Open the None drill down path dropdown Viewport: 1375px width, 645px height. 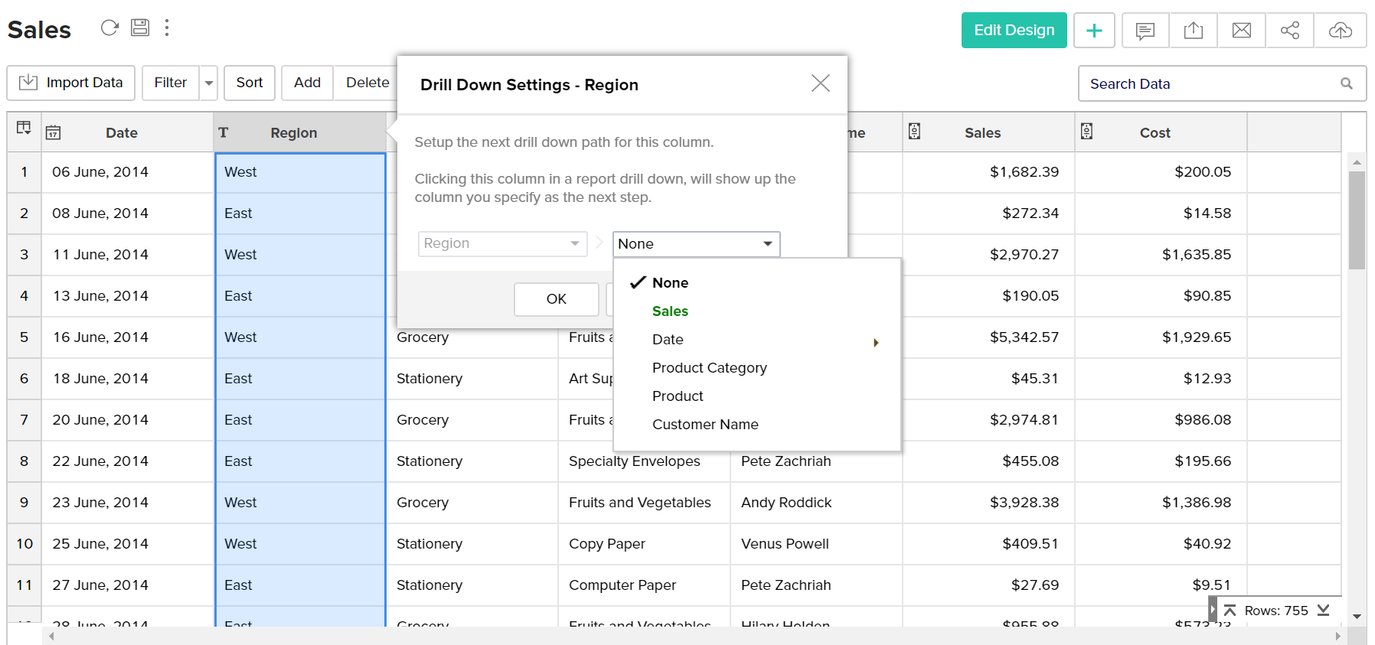pyautogui.click(x=696, y=244)
